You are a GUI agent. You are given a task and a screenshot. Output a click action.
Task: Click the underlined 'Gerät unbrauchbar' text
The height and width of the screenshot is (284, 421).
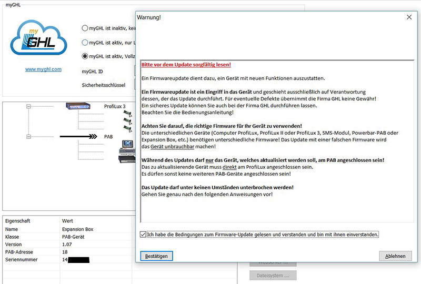point(173,147)
